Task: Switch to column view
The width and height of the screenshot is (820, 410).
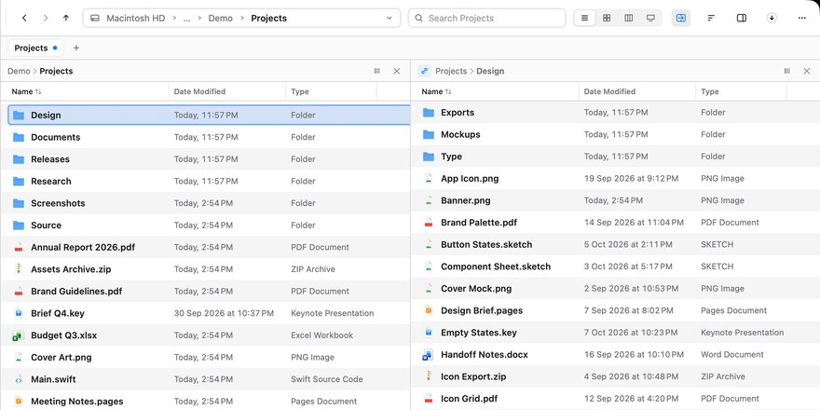Action: tap(629, 18)
